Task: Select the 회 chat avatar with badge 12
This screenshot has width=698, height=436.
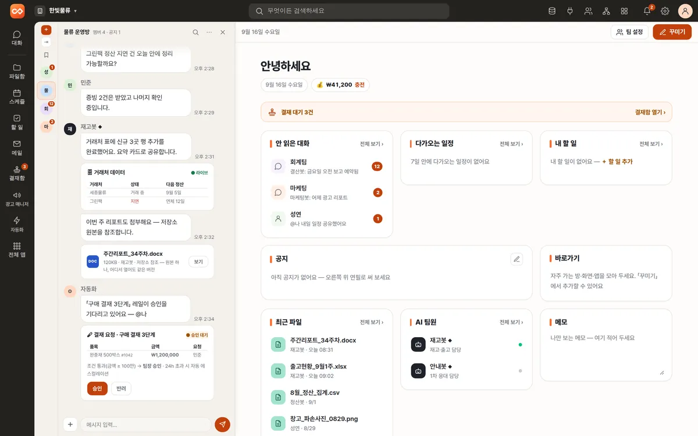Action: (x=46, y=108)
